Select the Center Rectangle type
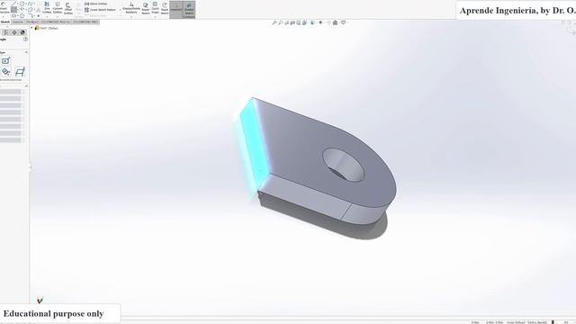Screen dimensions: 576x324 pos(5,61)
